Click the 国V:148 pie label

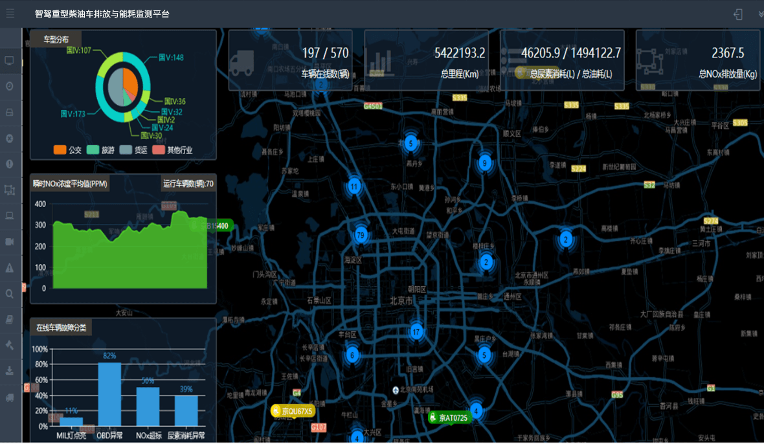tap(172, 58)
